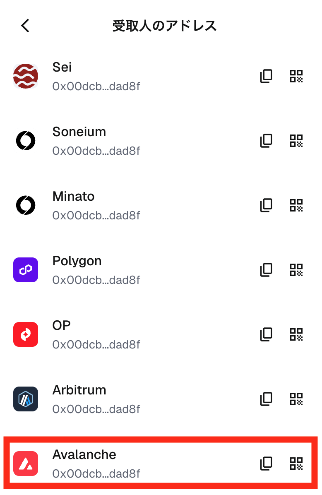
Task: Copy the OP address
Action: click(x=266, y=334)
